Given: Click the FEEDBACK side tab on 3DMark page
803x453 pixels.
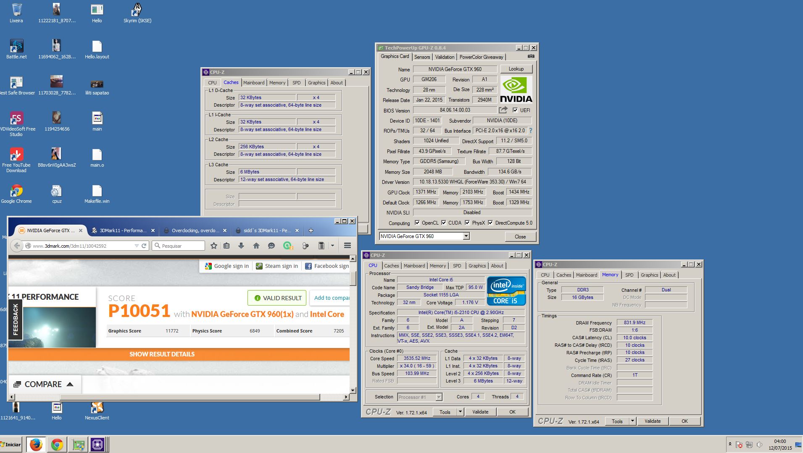Looking at the screenshot, I should coord(16,319).
